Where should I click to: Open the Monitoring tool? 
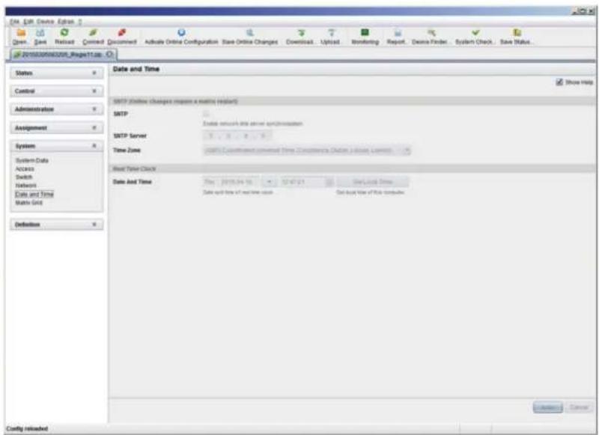pyautogui.click(x=365, y=36)
